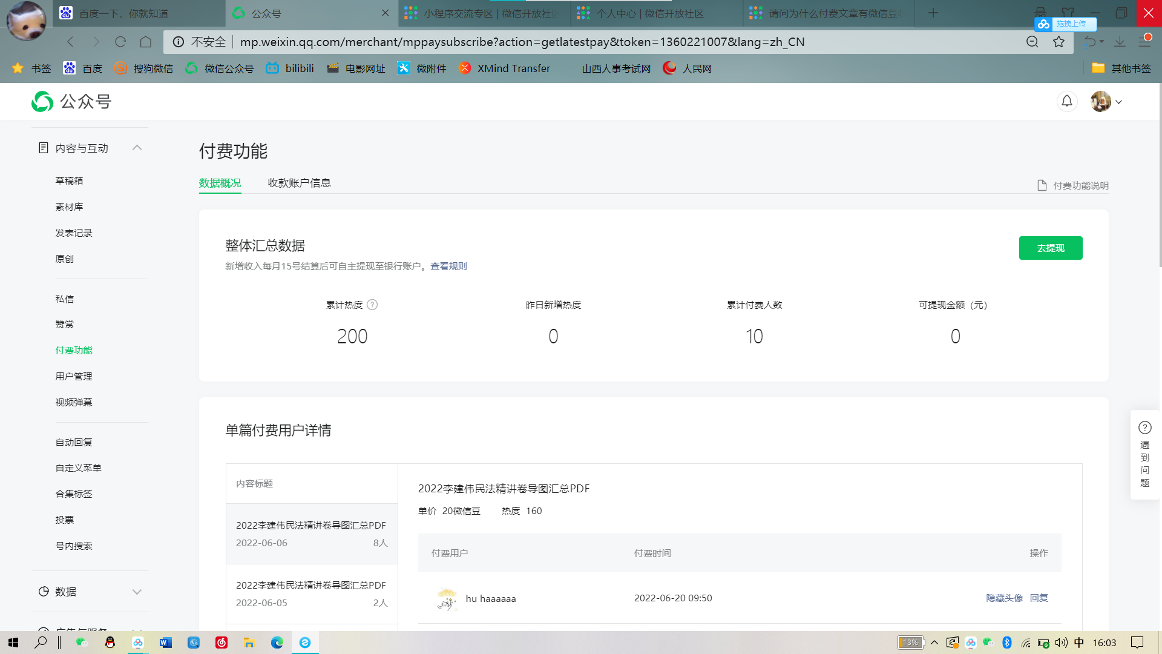Click the notification bell icon
This screenshot has width=1162, height=654.
coord(1067,101)
